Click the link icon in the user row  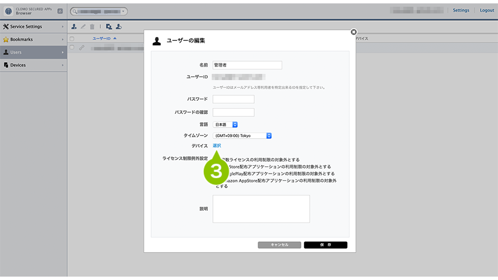82,48
